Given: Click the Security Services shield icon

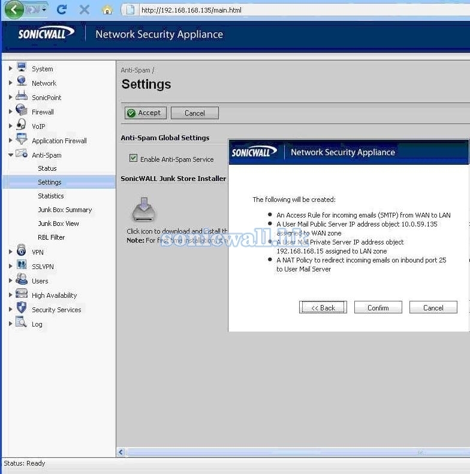Looking at the screenshot, I should 22,307.
